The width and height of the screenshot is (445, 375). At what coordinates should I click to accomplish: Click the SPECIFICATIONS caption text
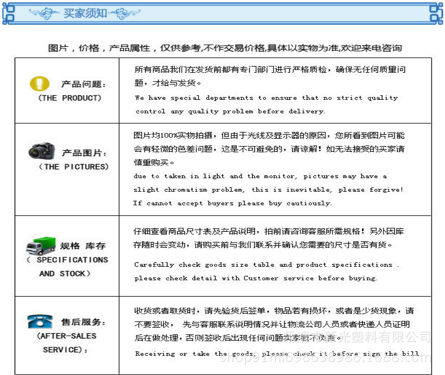pos(72,259)
